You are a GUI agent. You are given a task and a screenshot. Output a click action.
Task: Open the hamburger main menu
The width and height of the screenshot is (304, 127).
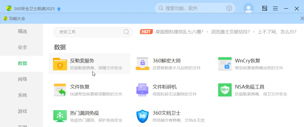click(275, 9)
